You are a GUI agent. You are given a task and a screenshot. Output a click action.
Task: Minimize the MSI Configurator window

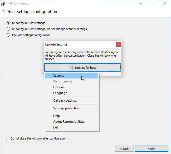click(x=141, y=3)
